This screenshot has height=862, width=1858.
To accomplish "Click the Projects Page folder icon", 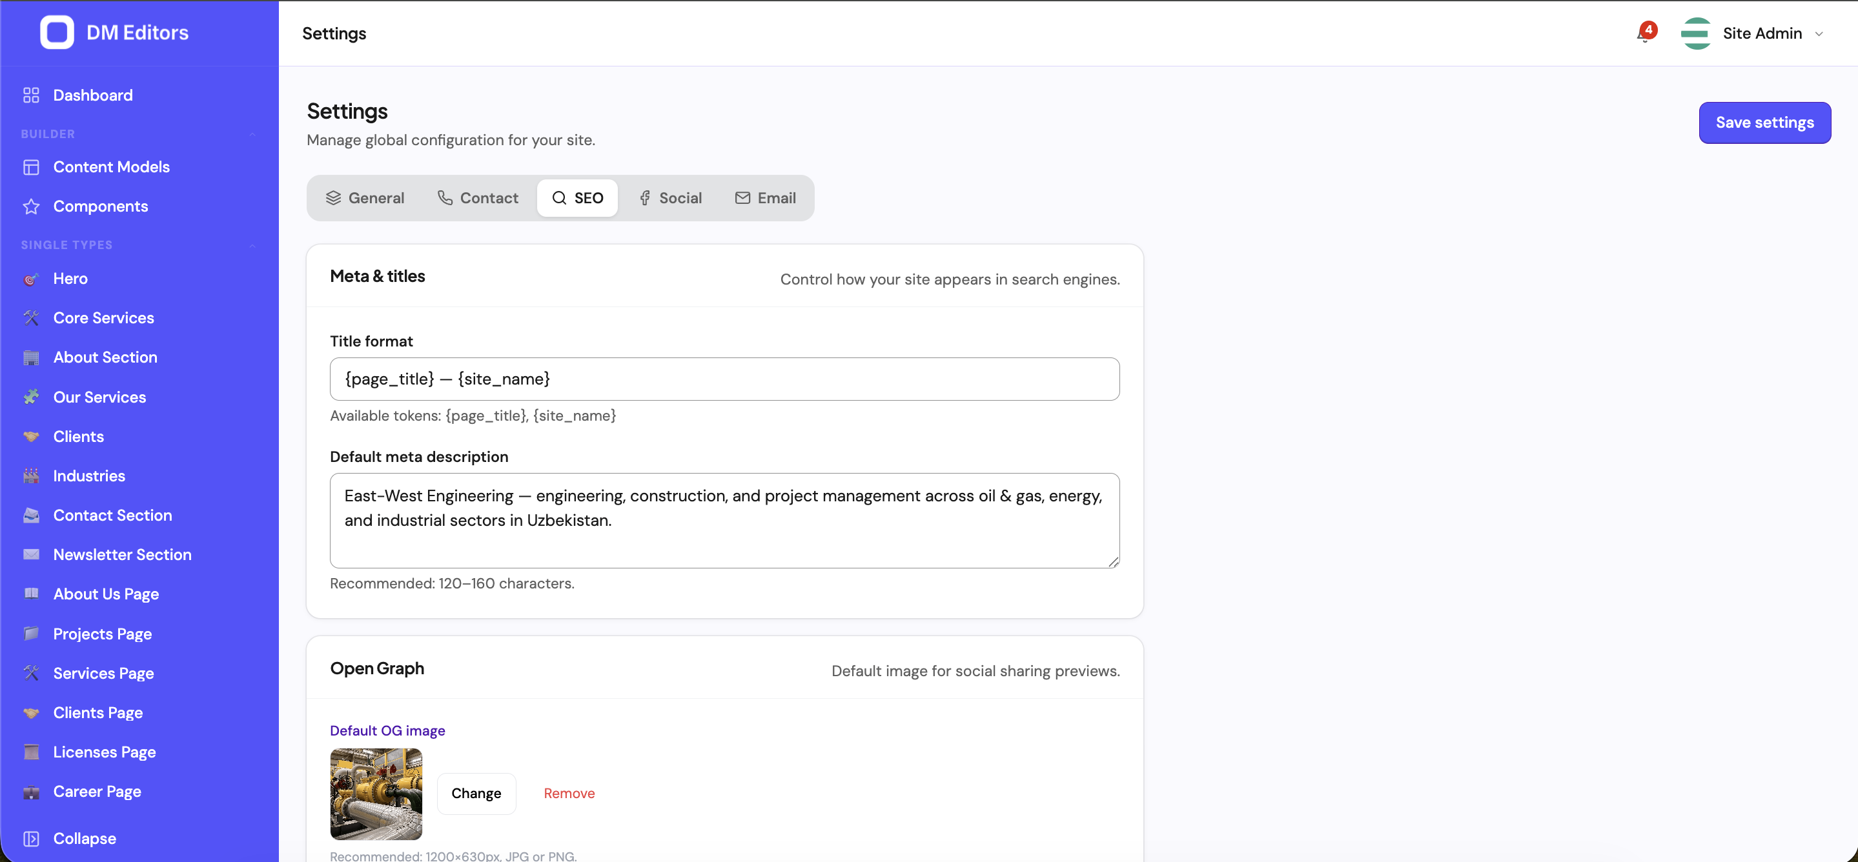I will pyautogui.click(x=31, y=634).
